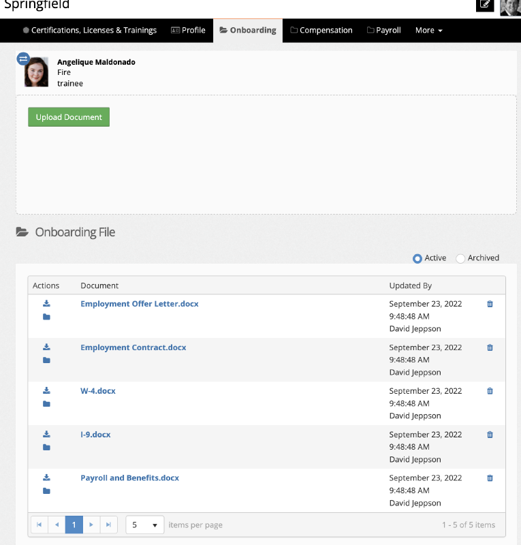Click the Upload Document button

(69, 116)
